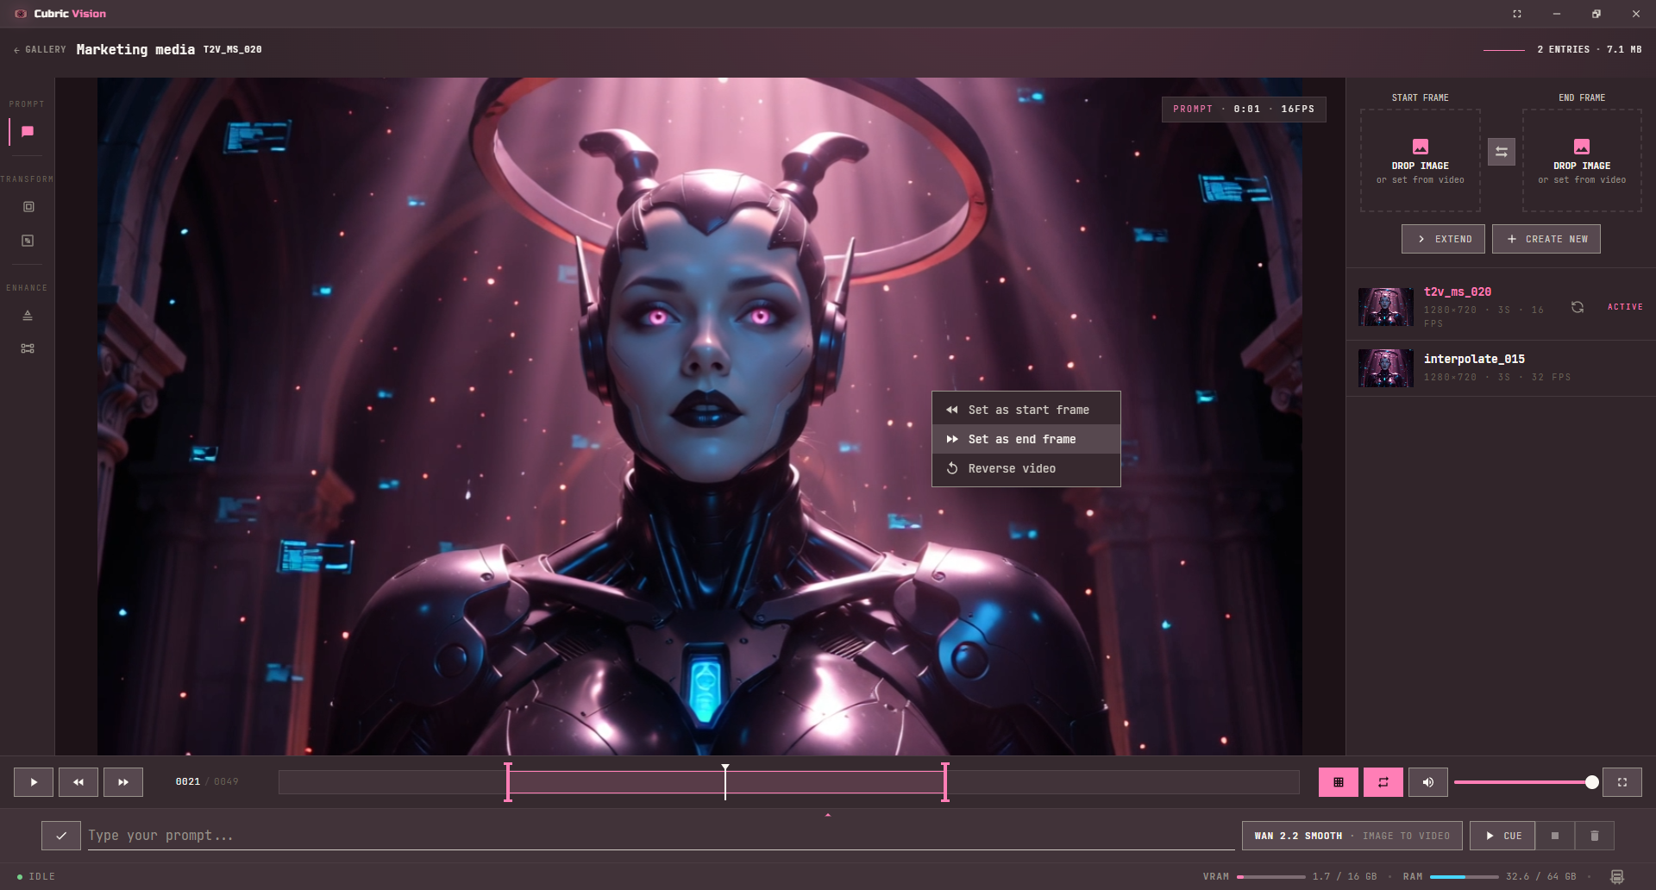The width and height of the screenshot is (1656, 890).
Task: Click the frame counter 0021 / 0049
Action: pos(207,782)
